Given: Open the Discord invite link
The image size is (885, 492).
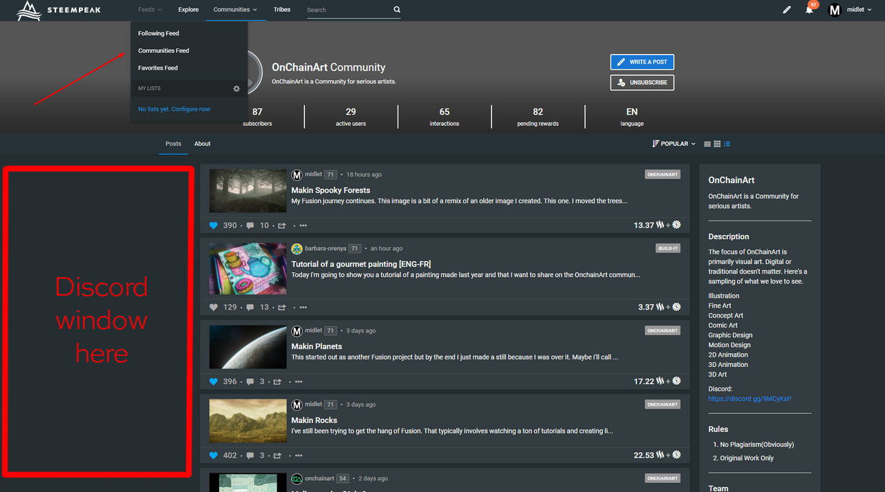Looking at the screenshot, I should [749, 399].
